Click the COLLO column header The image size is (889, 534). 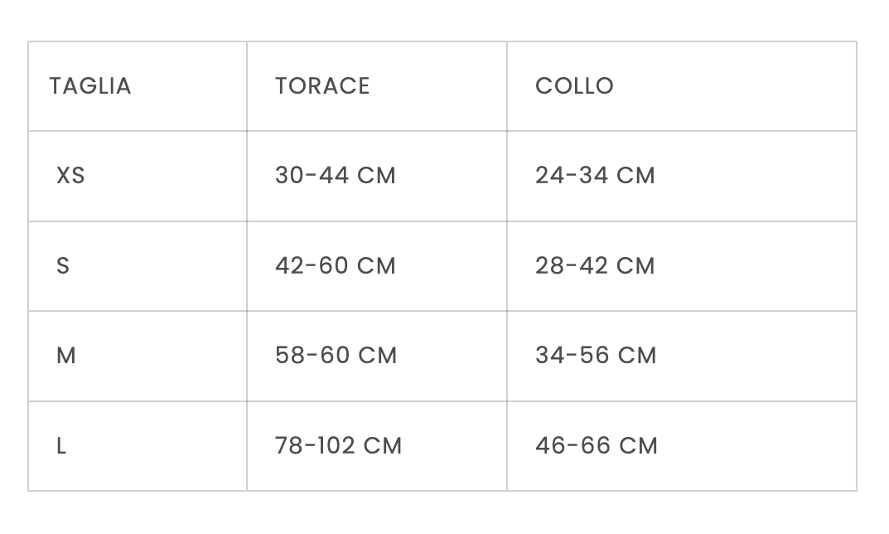tap(574, 86)
